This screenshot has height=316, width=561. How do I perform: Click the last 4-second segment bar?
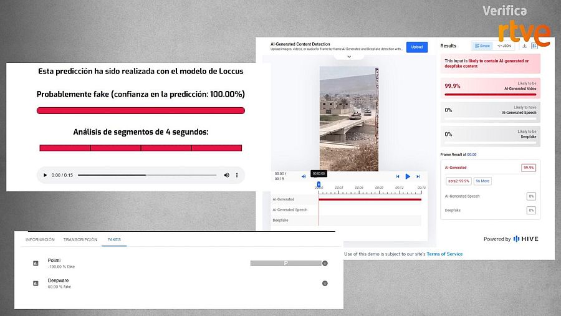pos(216,148)
